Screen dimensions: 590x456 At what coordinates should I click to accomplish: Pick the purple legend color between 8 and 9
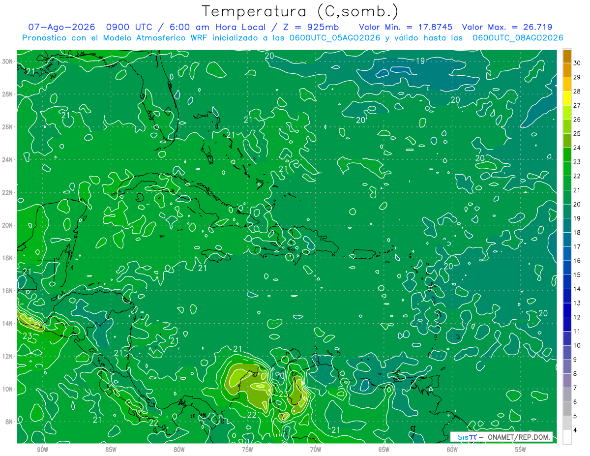pyautogui.click(x=567, y=366)
